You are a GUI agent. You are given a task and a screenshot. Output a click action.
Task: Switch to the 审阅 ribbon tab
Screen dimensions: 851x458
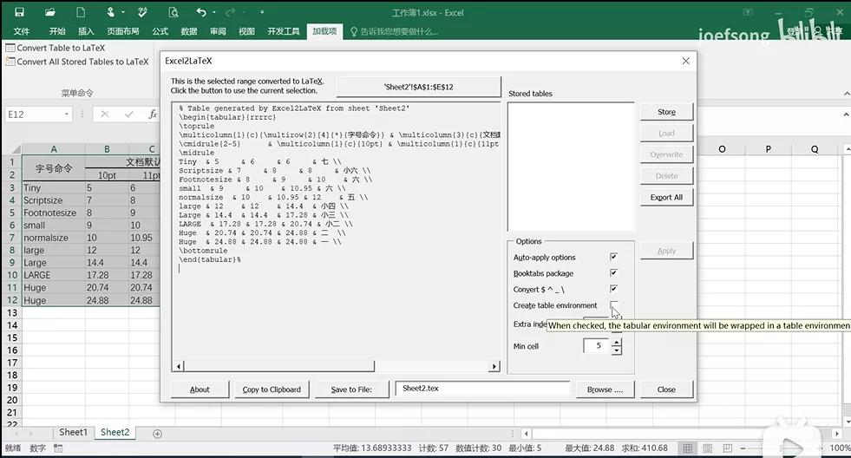218,31
